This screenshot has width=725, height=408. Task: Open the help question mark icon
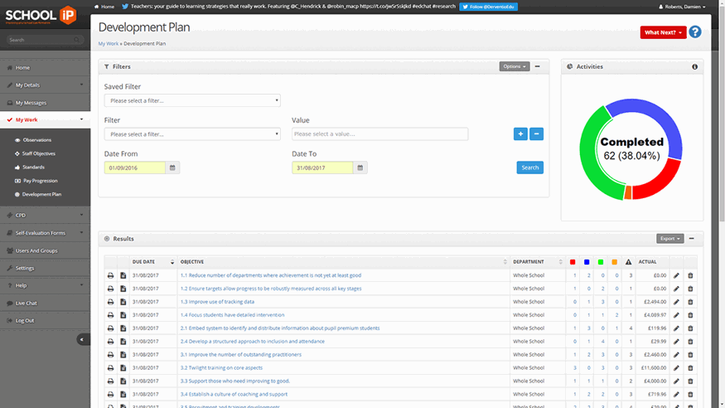point(694,32)
